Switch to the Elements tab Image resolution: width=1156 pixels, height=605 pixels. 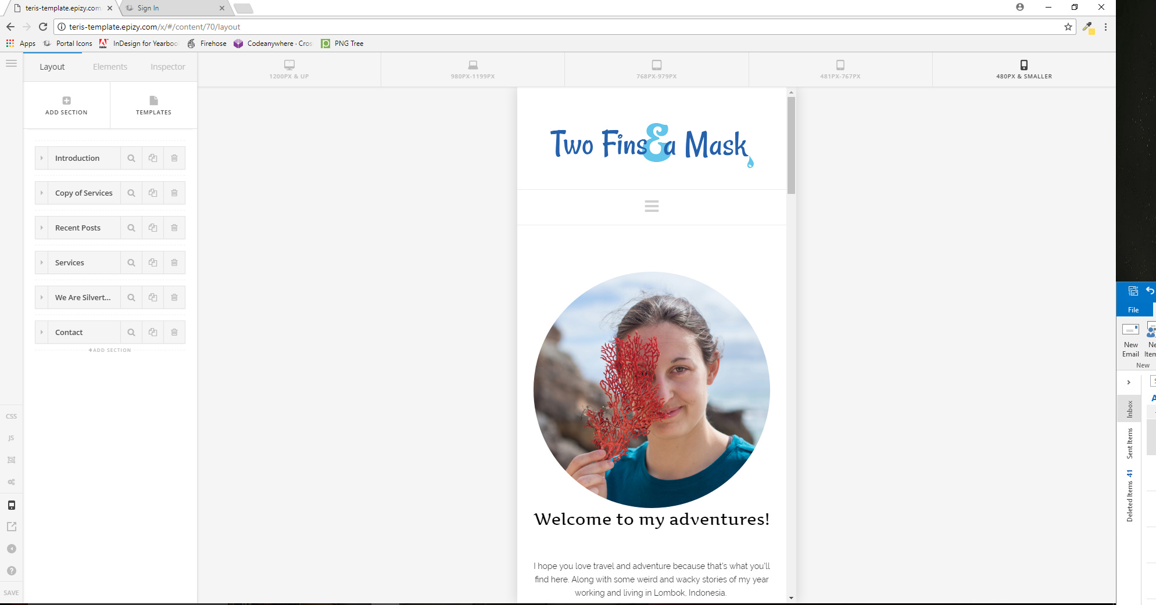pos(110,67)
